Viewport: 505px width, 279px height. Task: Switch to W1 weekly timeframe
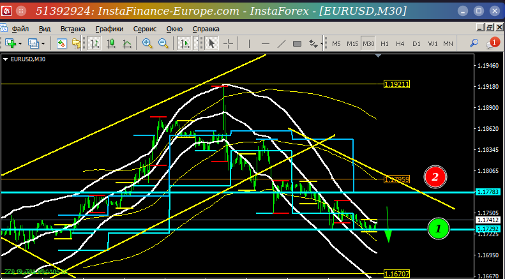pyautogui.click(x=432, y=43)
